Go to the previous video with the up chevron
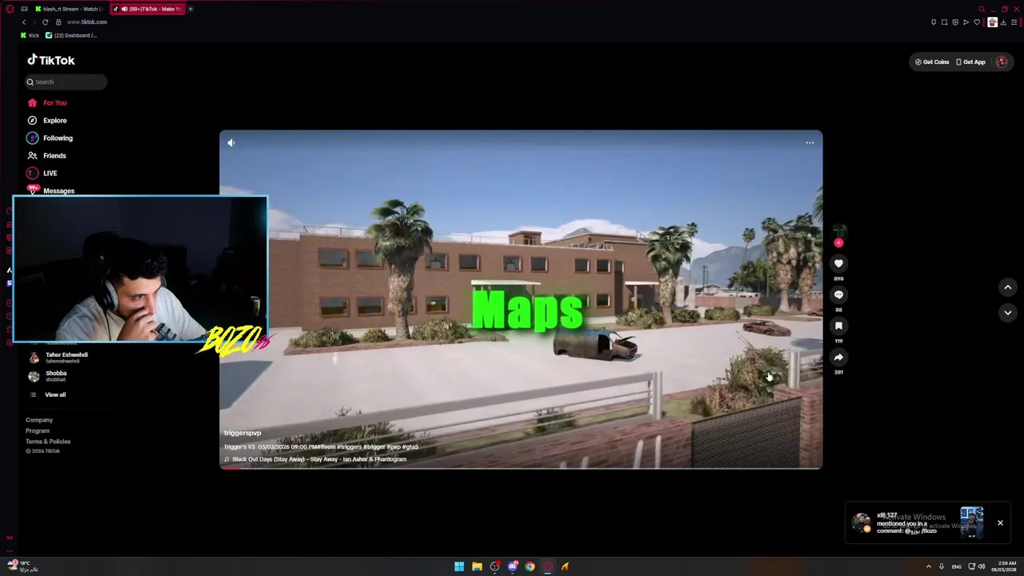Viewport: 1024px width, 576px height. 1008,287
